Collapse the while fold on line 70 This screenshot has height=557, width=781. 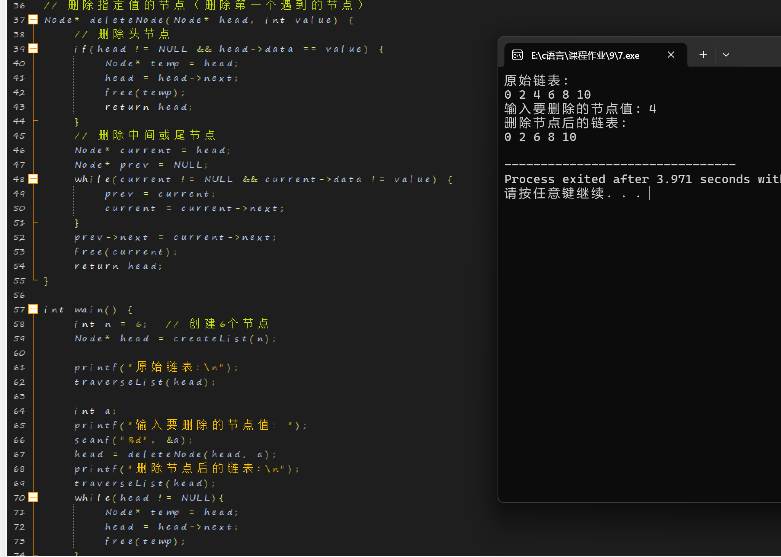(34, 498)
